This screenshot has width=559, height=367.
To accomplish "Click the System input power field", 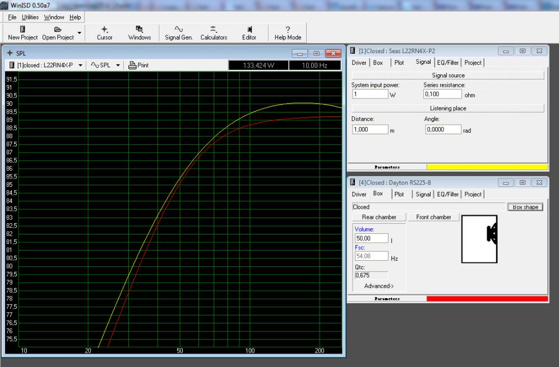I will click(370, 94).
